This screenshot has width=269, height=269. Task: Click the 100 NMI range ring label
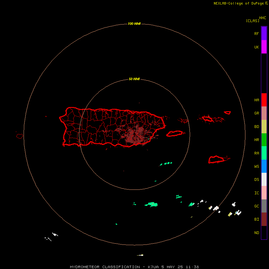click(134, 24)
